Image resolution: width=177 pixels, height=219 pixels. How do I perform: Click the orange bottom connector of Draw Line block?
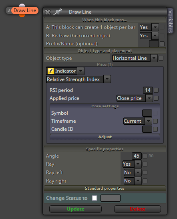[x=22, y=15]
